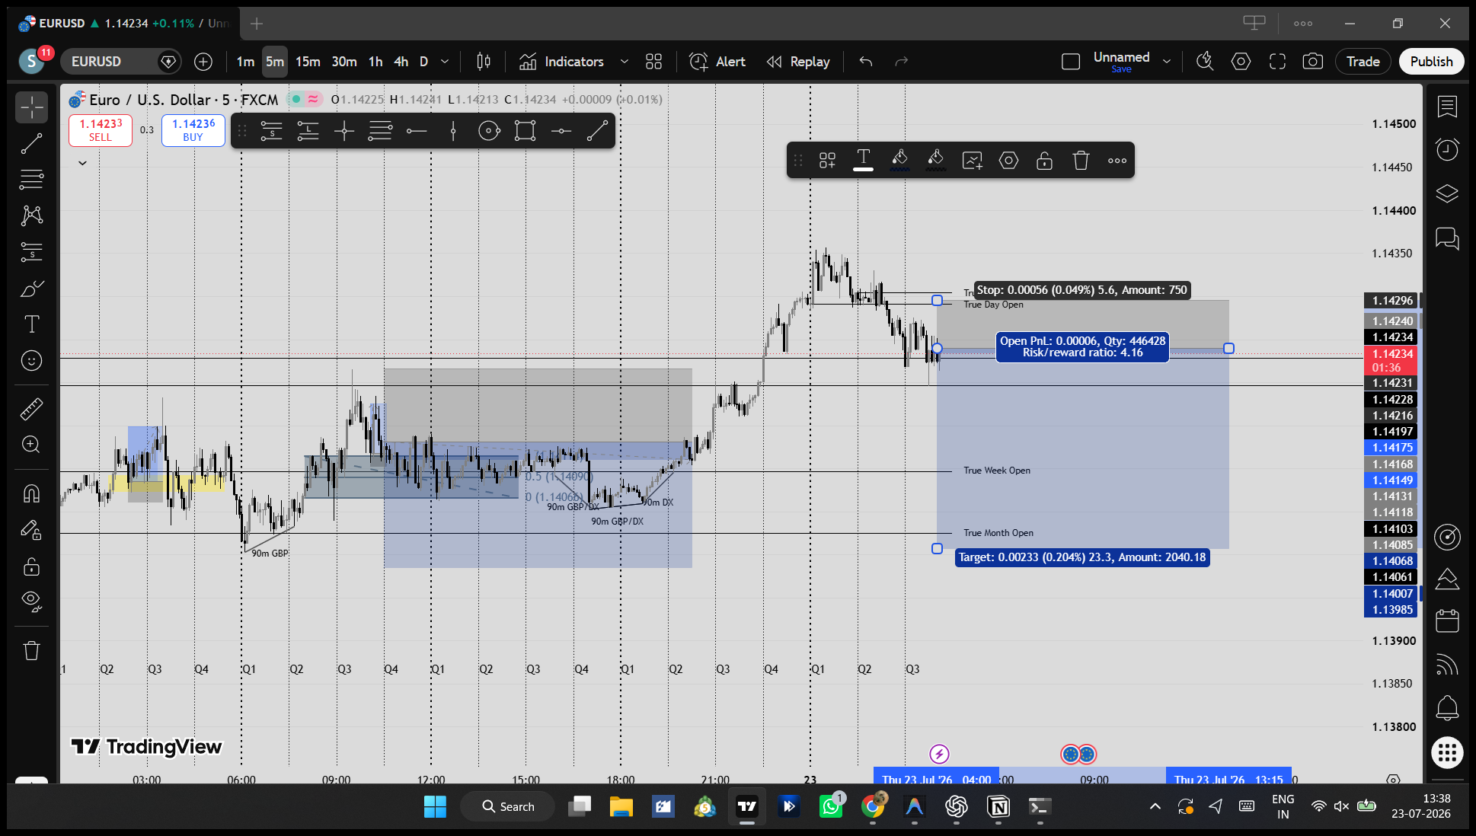Image resolution: width=1476 pixels, height=836 pixels.
Task: Start bar Replay mode
Action: [x=798, y=62]
